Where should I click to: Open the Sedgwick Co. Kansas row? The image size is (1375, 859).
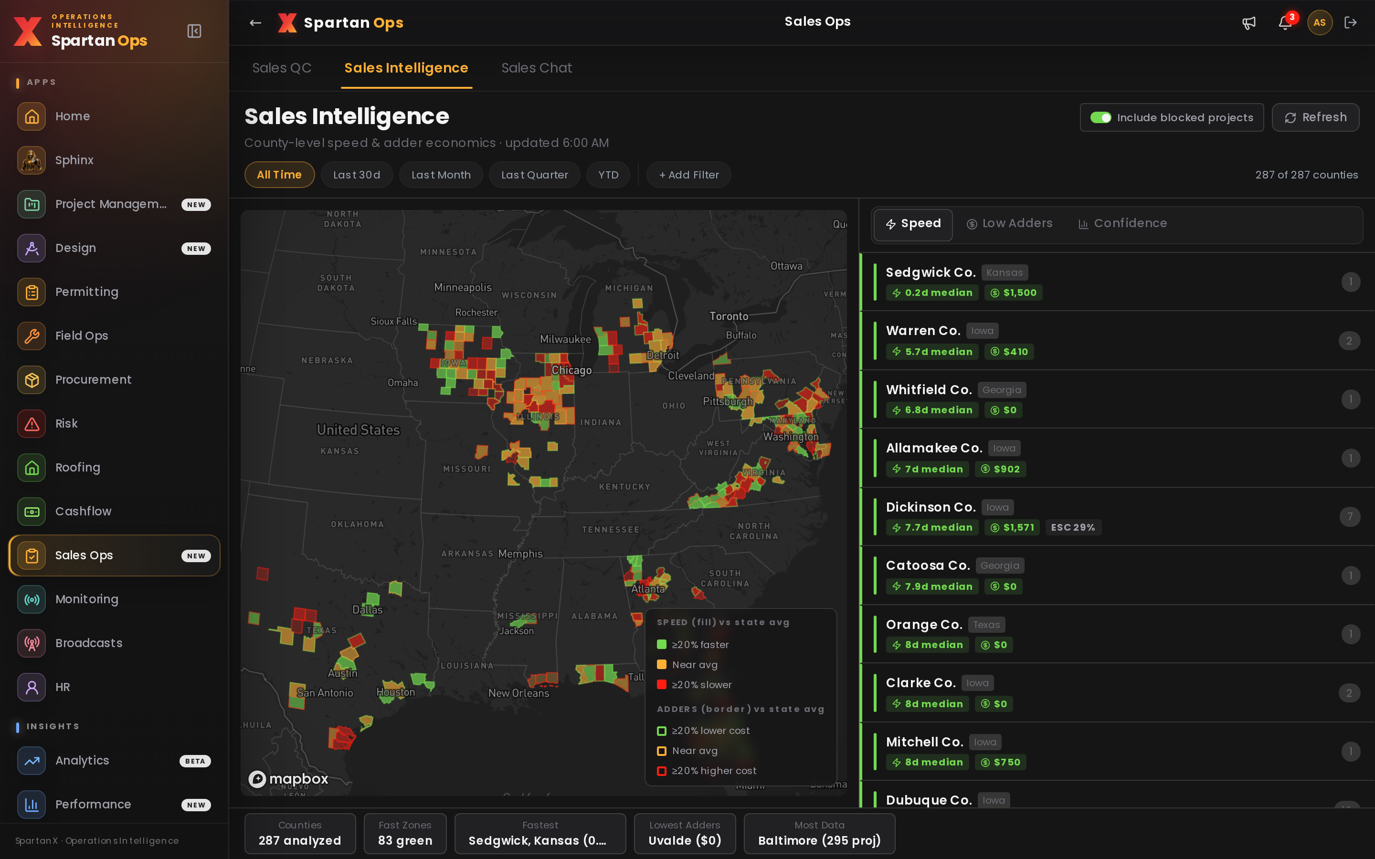point(1117,282)
